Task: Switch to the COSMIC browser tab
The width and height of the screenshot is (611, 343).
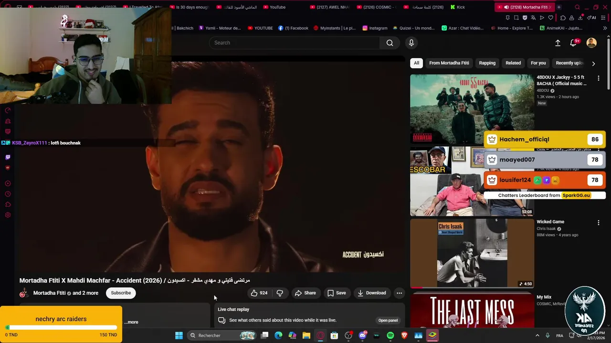Action: coord(376,7)
